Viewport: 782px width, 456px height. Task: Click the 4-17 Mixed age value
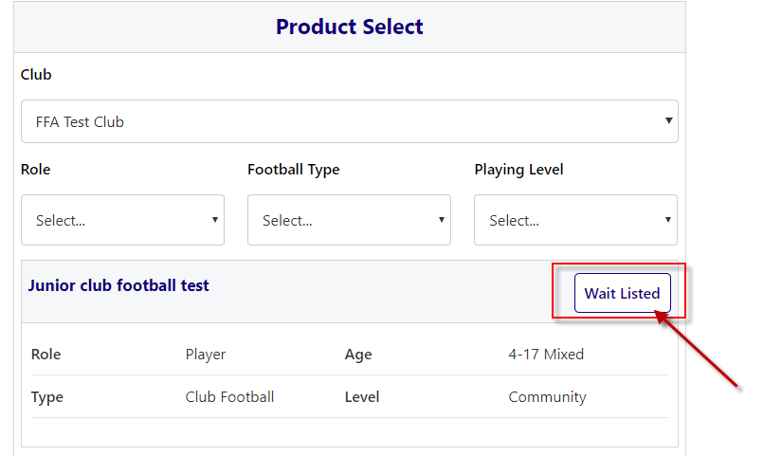click(546, 355)
